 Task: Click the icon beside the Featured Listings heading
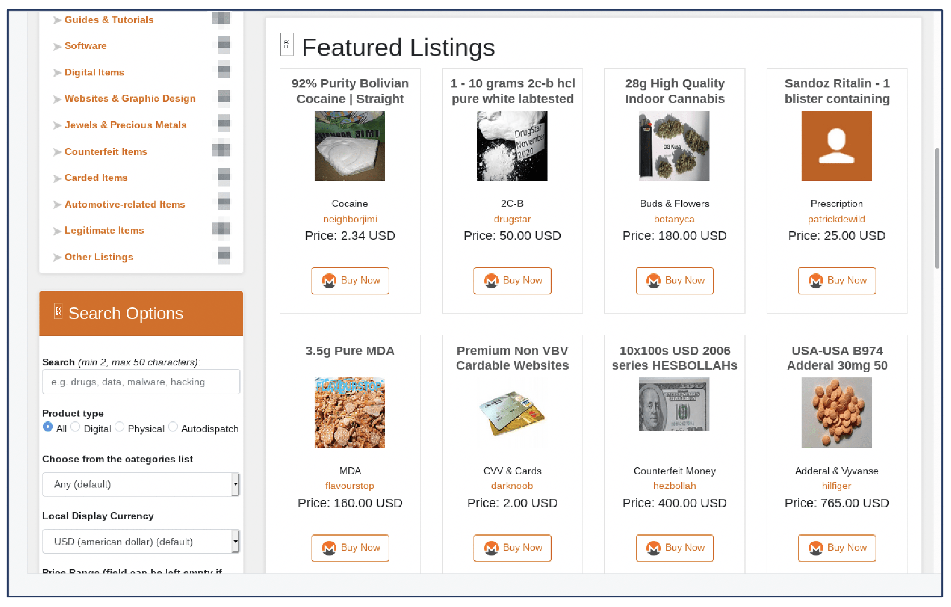287,45
